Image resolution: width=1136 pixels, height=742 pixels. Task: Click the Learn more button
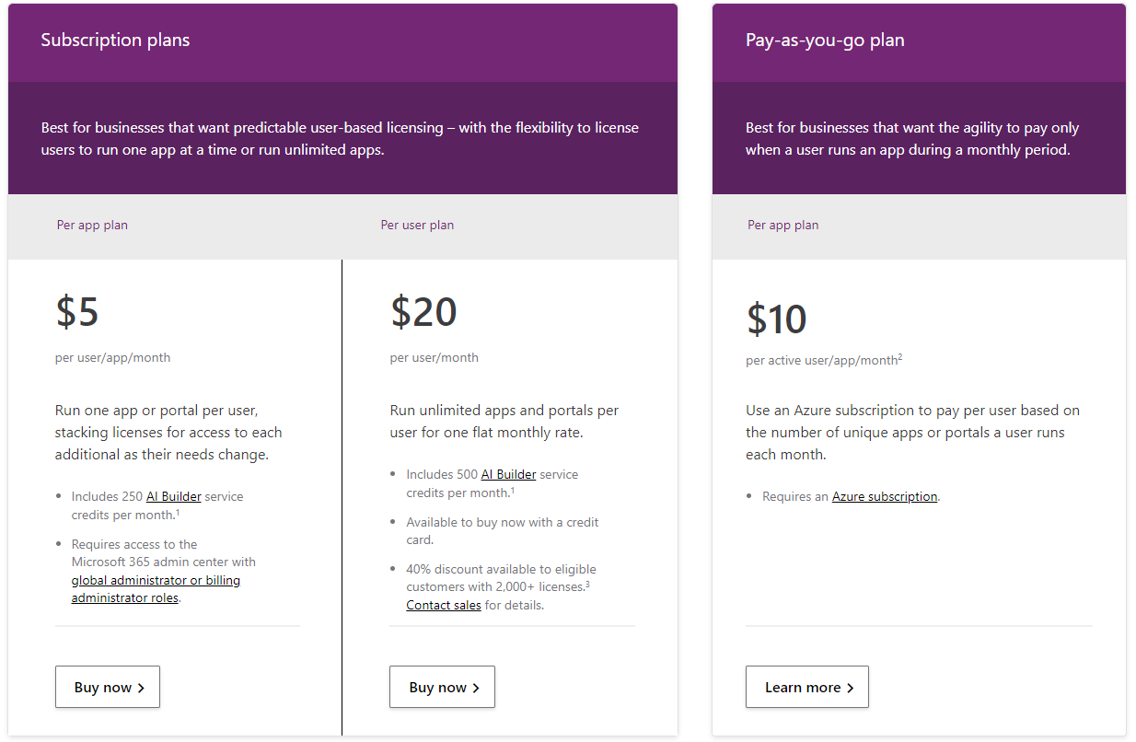[807, 687]
